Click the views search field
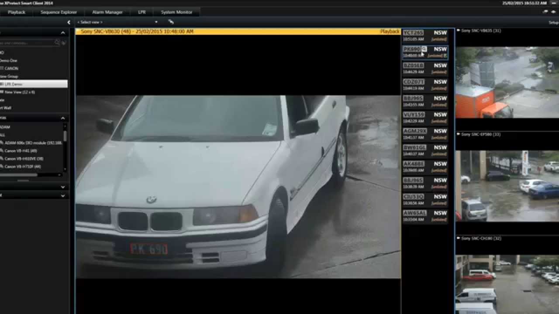 [27, 43]
